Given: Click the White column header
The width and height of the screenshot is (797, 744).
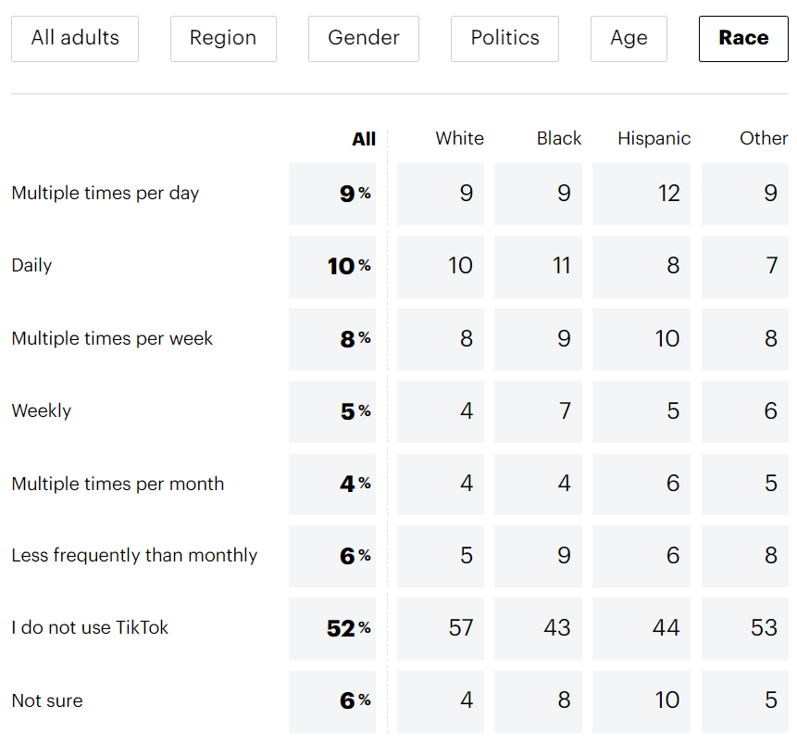Looking at the screenshot, I should [459, 138].
